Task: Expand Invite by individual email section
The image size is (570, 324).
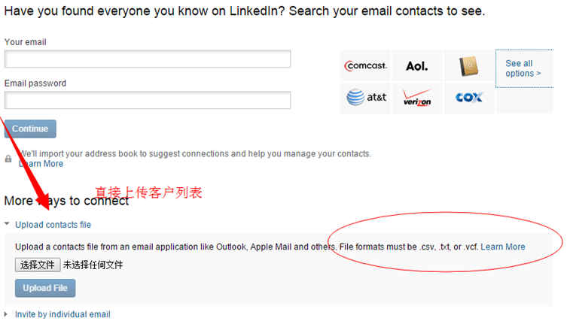Action: (7, 314)
